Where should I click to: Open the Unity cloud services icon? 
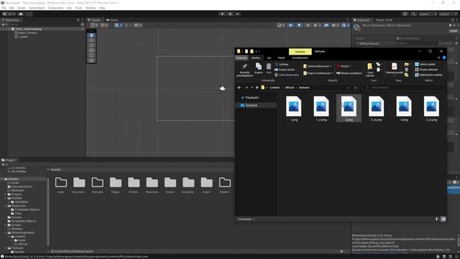21,14
